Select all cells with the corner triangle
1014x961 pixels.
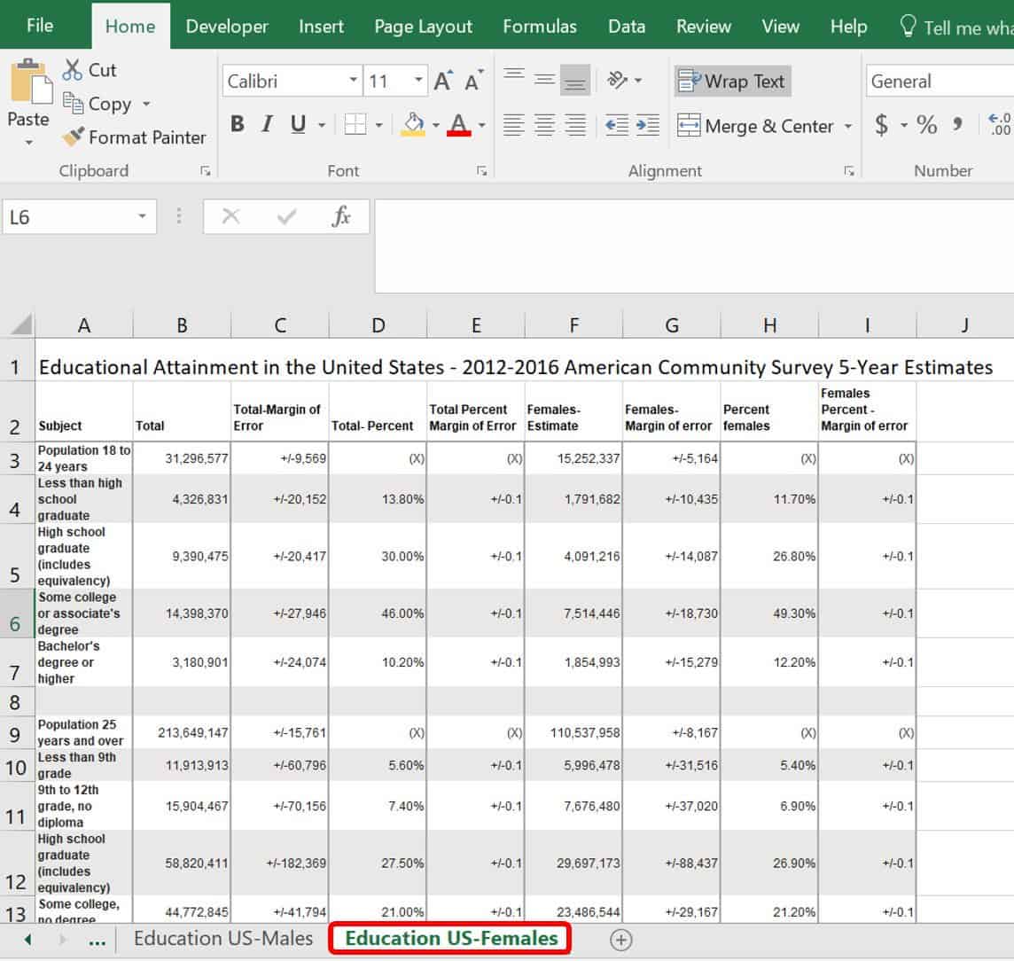click(19, 324)
